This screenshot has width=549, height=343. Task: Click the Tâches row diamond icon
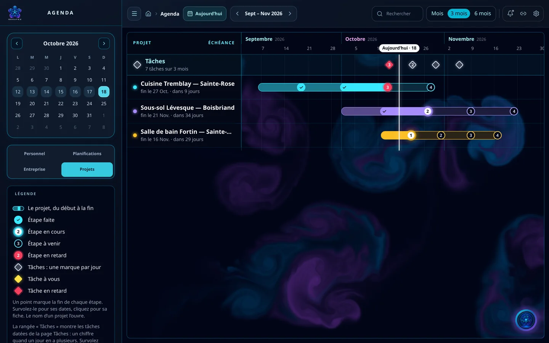click(x=137, y=65)
